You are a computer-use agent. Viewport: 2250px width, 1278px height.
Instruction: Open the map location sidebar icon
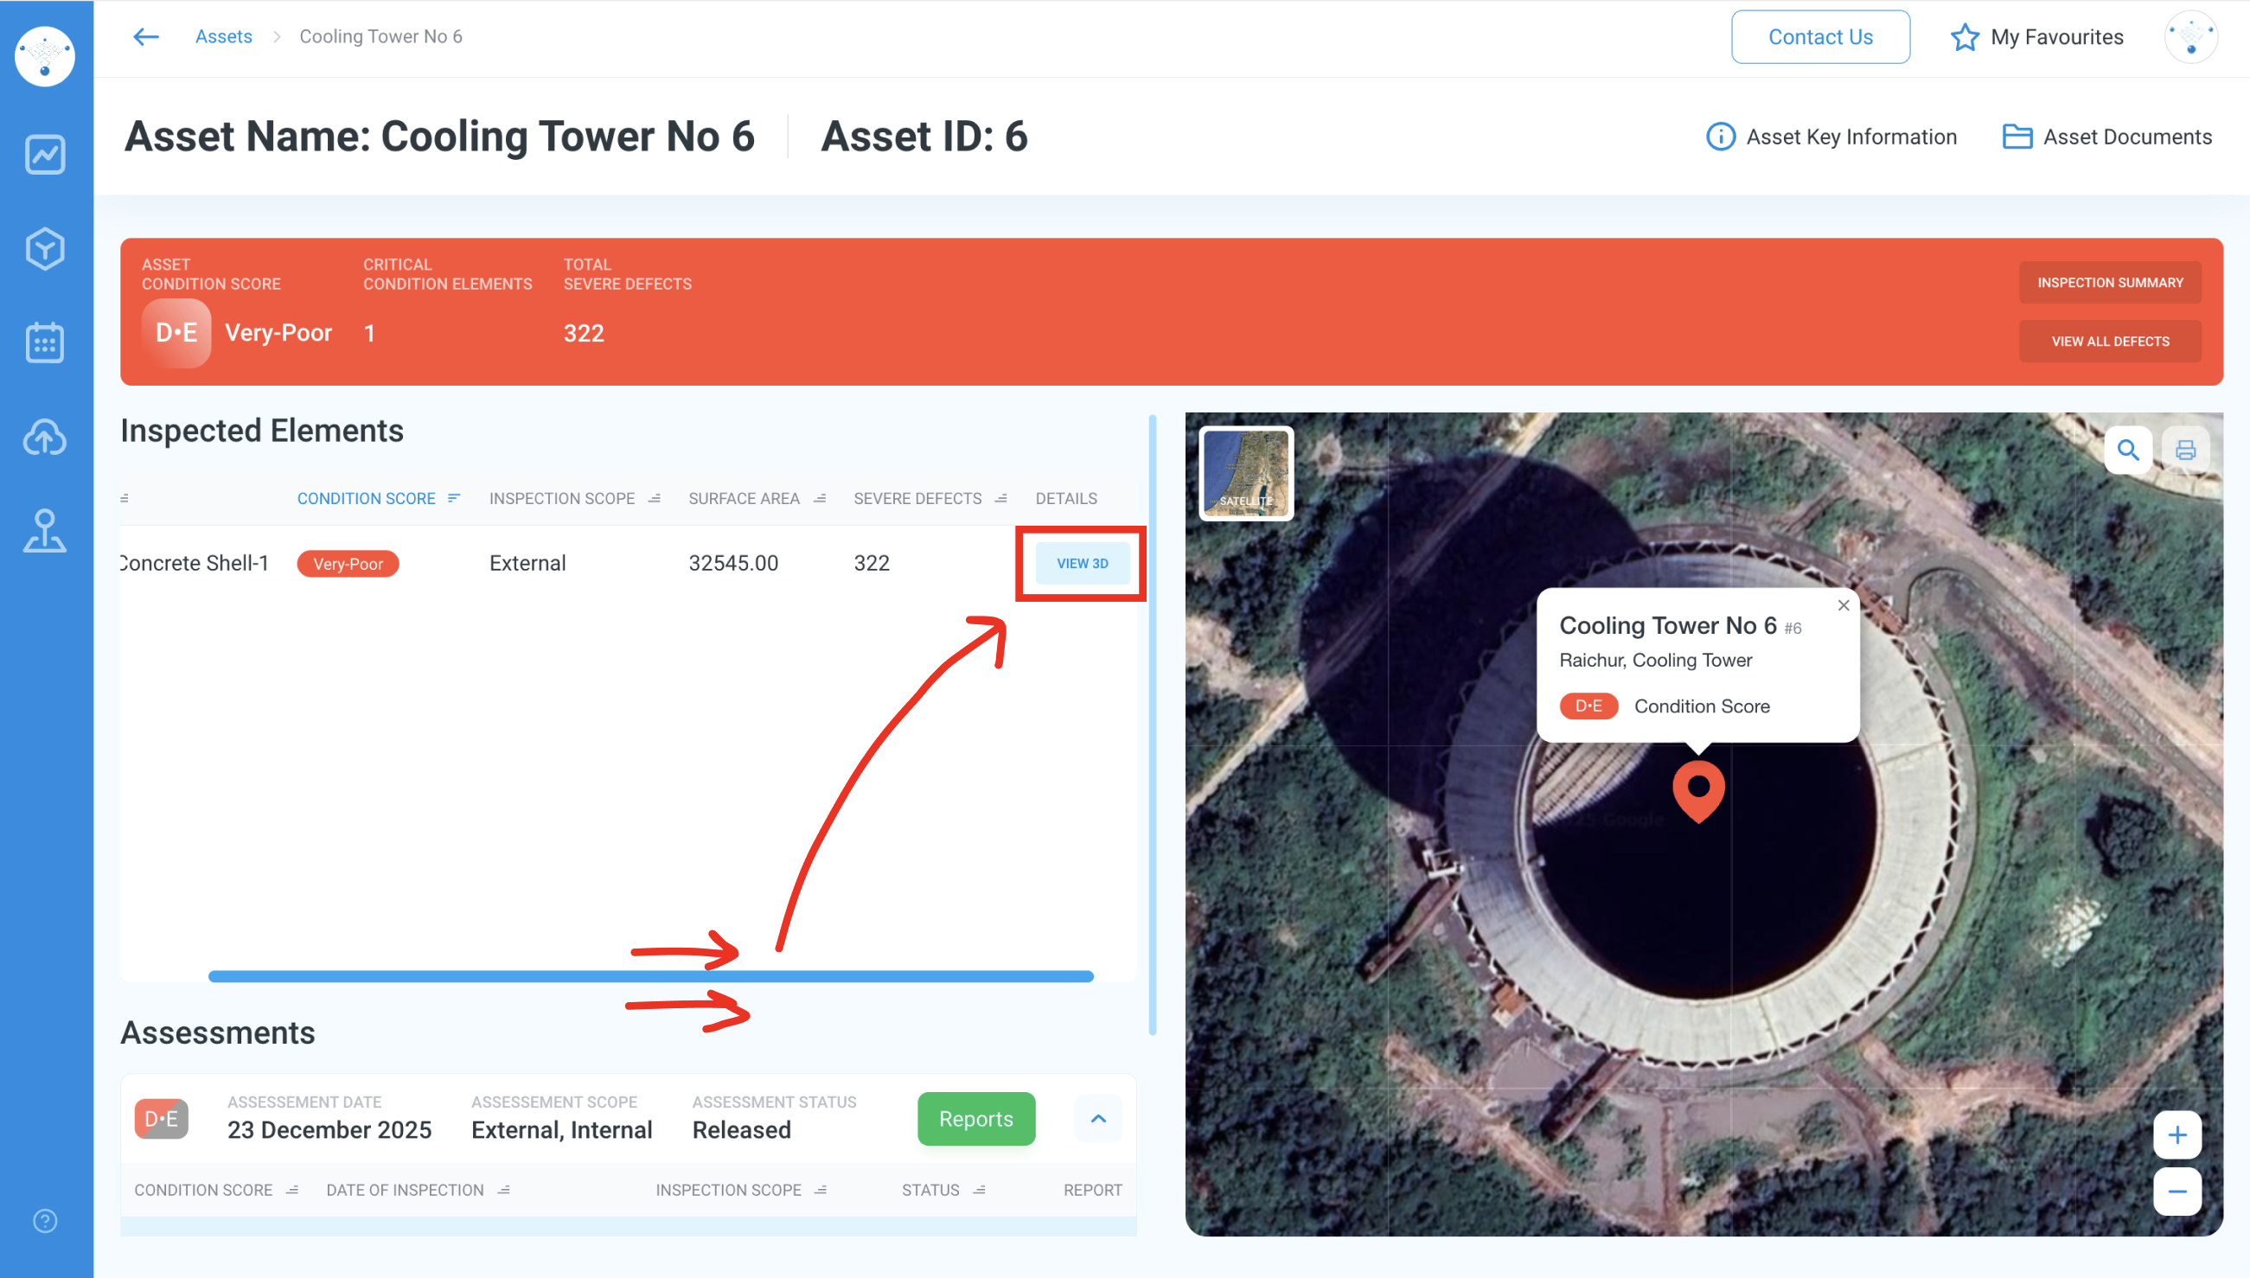click(45, 530)
